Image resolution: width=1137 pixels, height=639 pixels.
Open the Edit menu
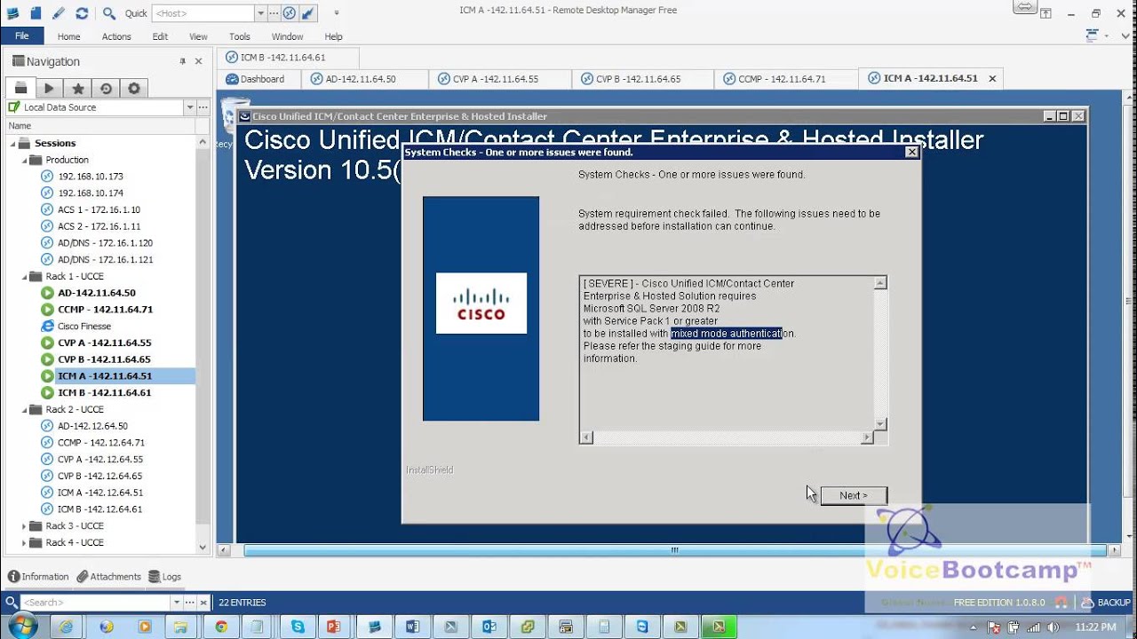[x=160, y=36]
